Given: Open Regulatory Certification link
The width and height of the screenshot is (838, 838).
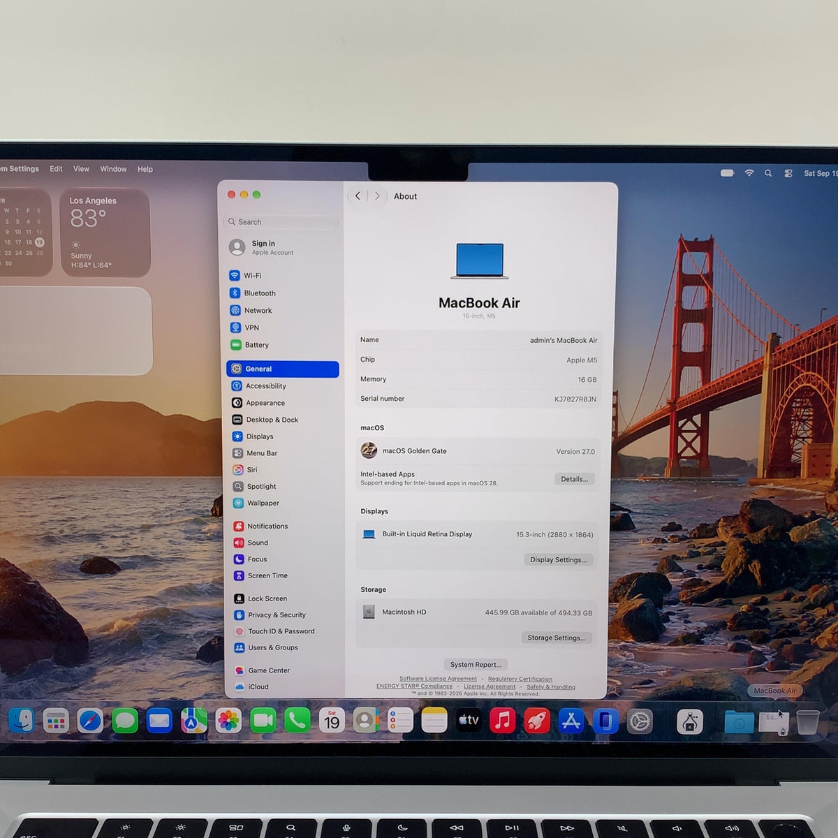Looking at the screenshot, I should (x=520, y=679).
